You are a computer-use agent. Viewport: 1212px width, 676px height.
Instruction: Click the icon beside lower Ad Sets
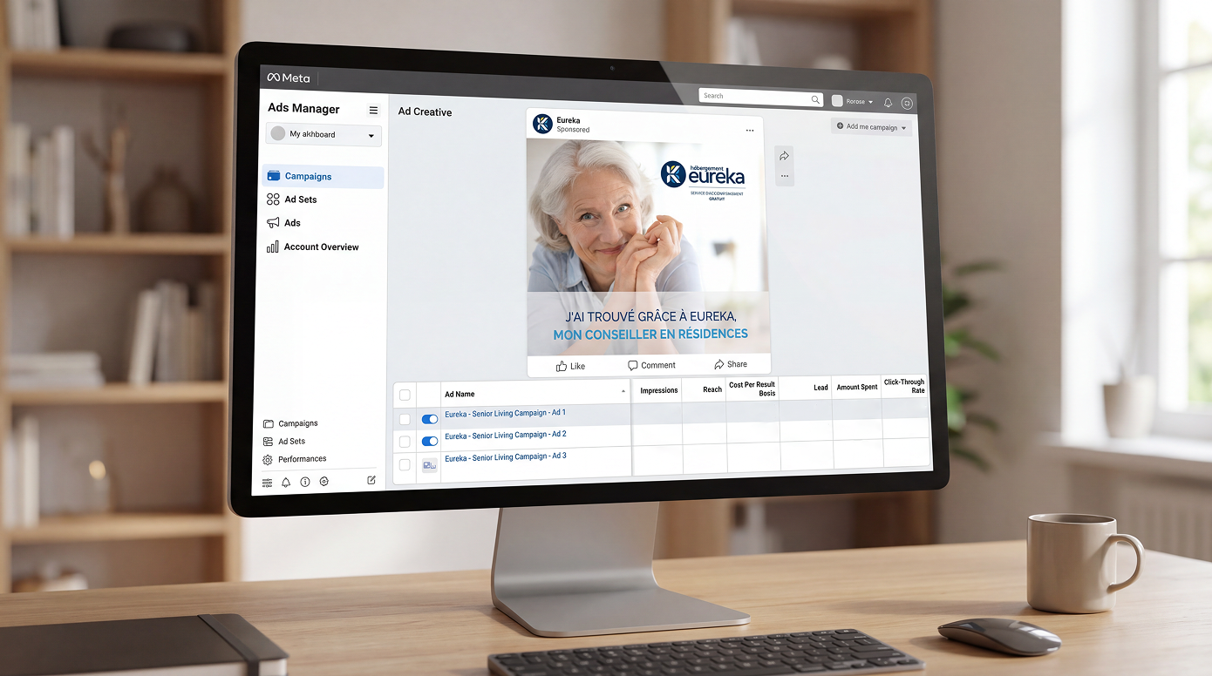point(269,442)
